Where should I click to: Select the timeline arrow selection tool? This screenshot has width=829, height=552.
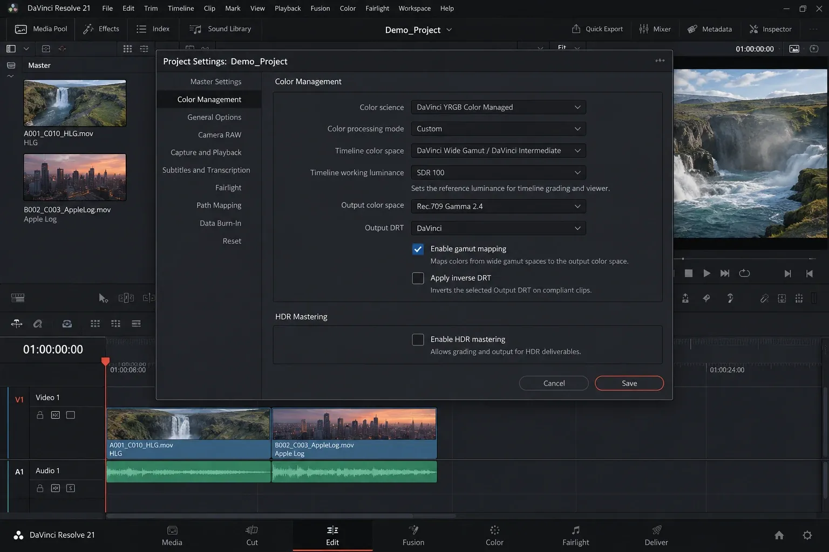(103, 298)
